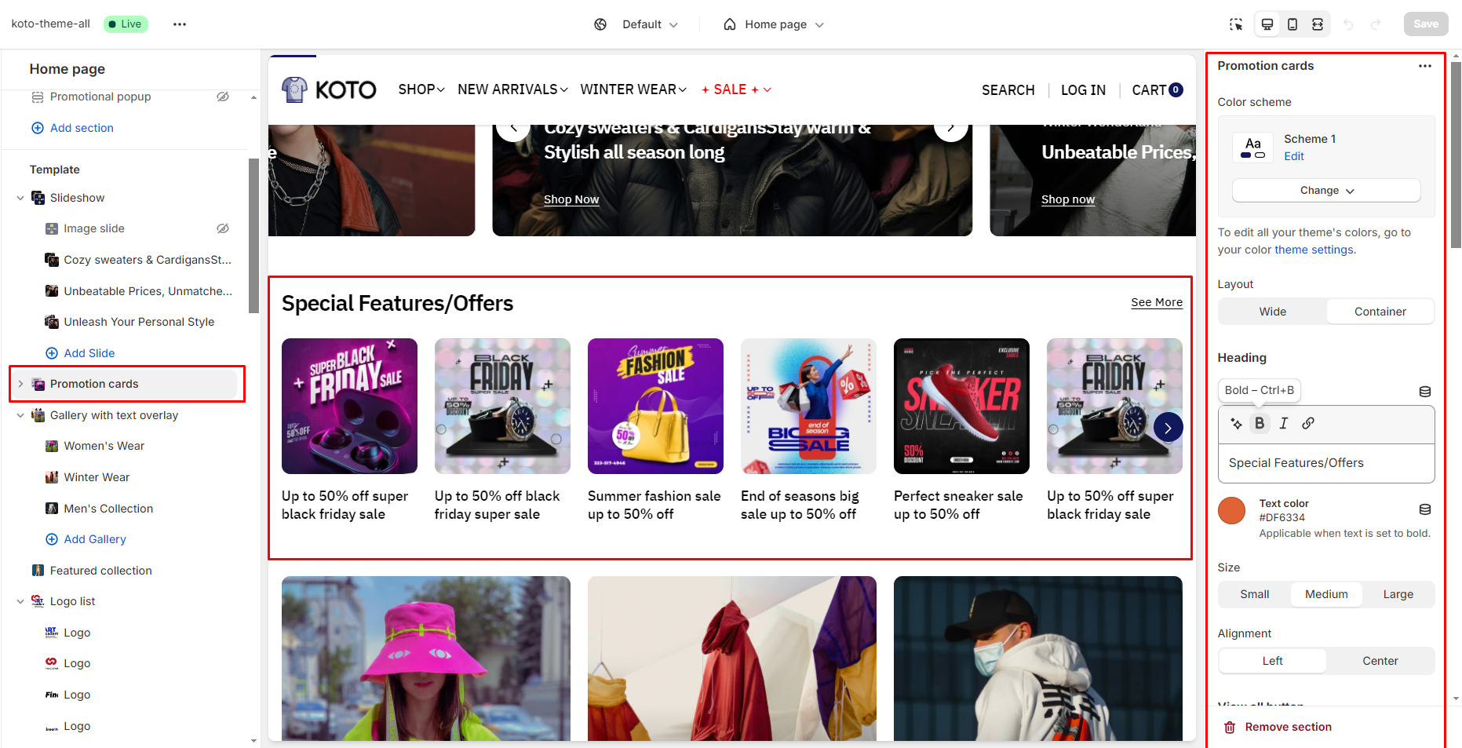Image resolution: width=1462 pixels, height=748 pixels.
Task: Click the insert link icon in heading editor
Action: (1308, 423)
